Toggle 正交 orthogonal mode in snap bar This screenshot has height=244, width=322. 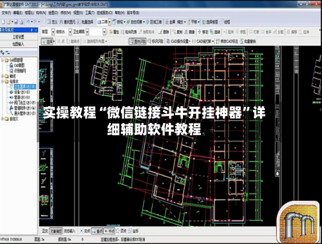45,231
